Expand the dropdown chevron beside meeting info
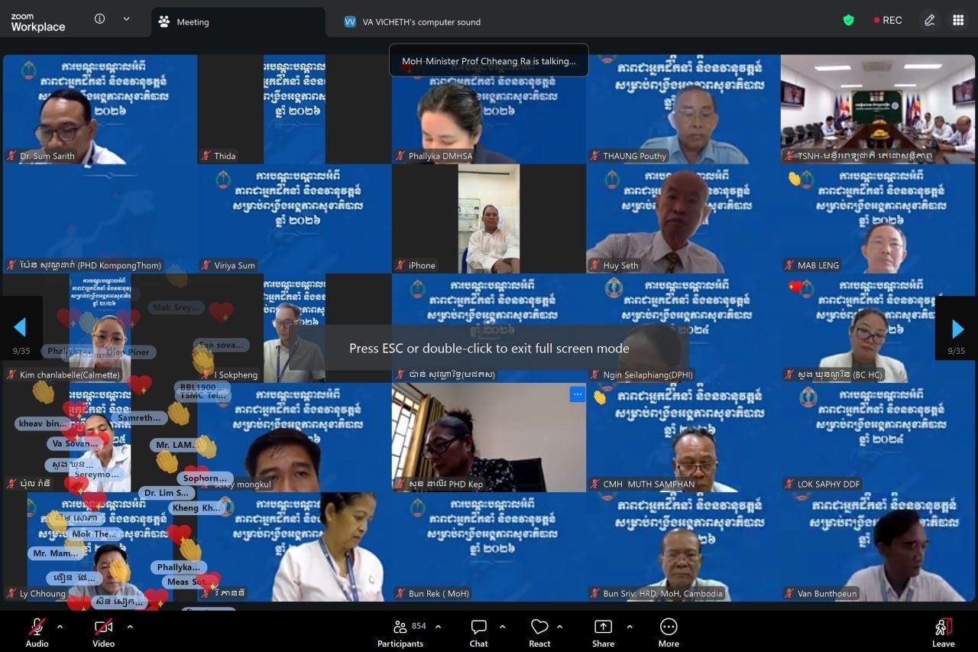This screenshot has width=978, height=652. [126, 19]
